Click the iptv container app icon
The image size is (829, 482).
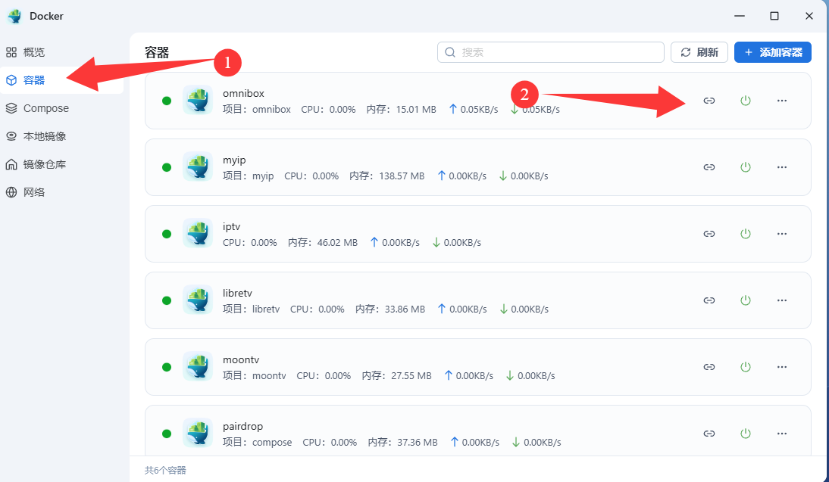pyautogui.click(x=198, y=233)
